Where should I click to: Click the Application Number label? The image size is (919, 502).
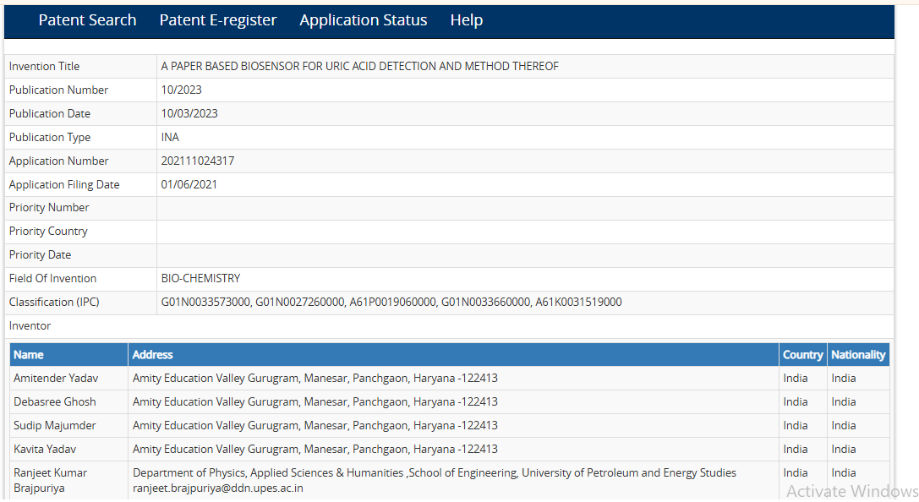pos(58,161)
